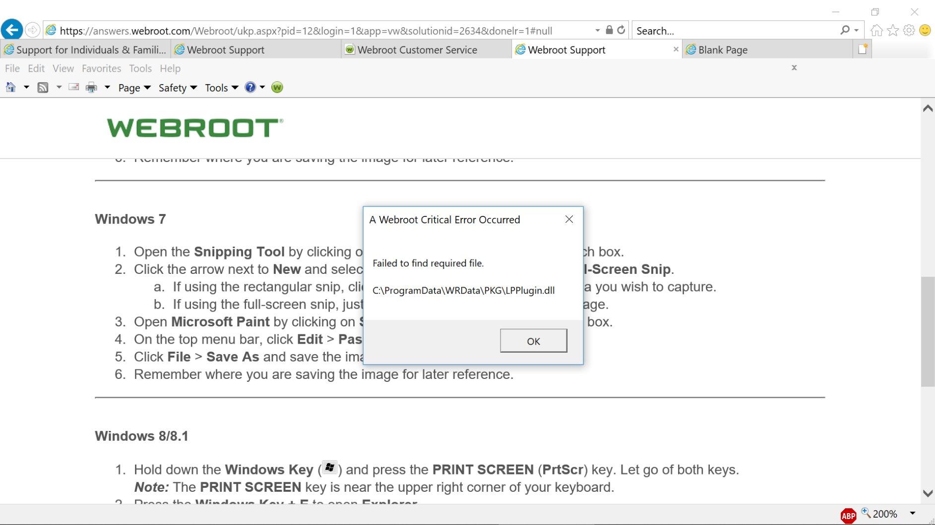
Task: Click the Print icon
Action: (x=91, y=88)
